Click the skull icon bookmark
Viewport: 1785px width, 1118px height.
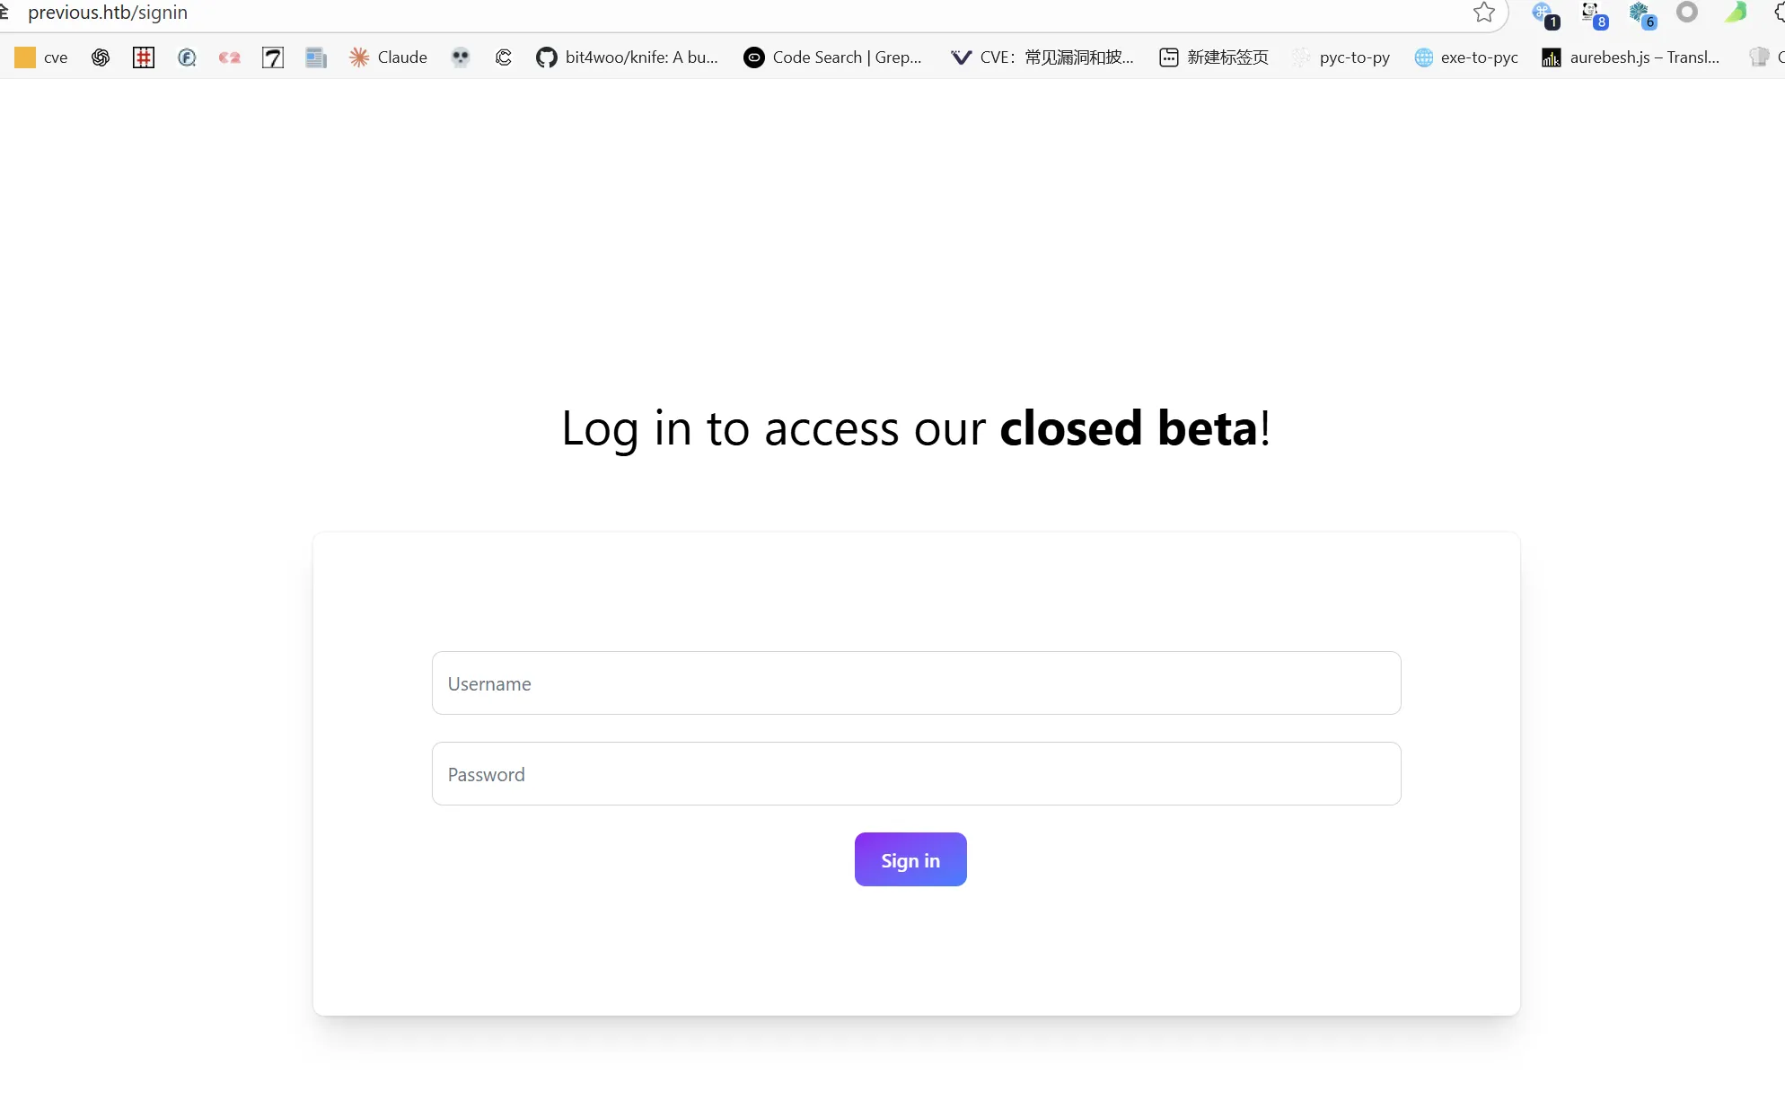coord(461,57)
